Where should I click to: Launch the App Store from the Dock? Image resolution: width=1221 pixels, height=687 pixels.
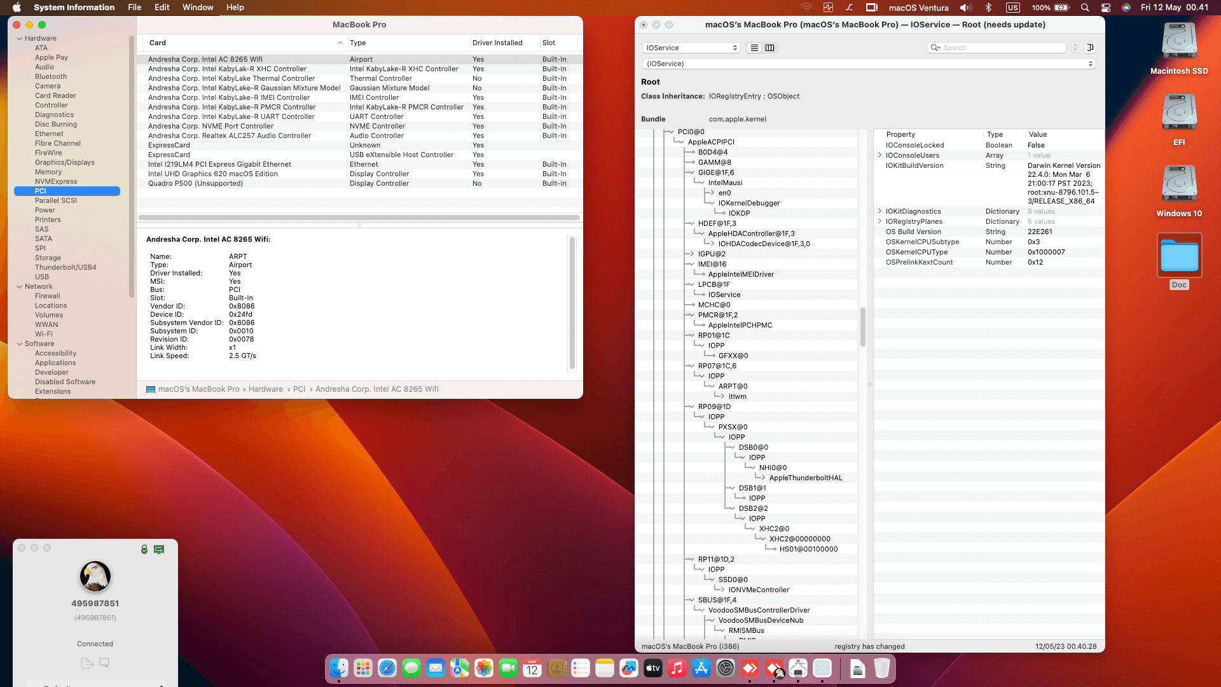(x=701, y=669)
